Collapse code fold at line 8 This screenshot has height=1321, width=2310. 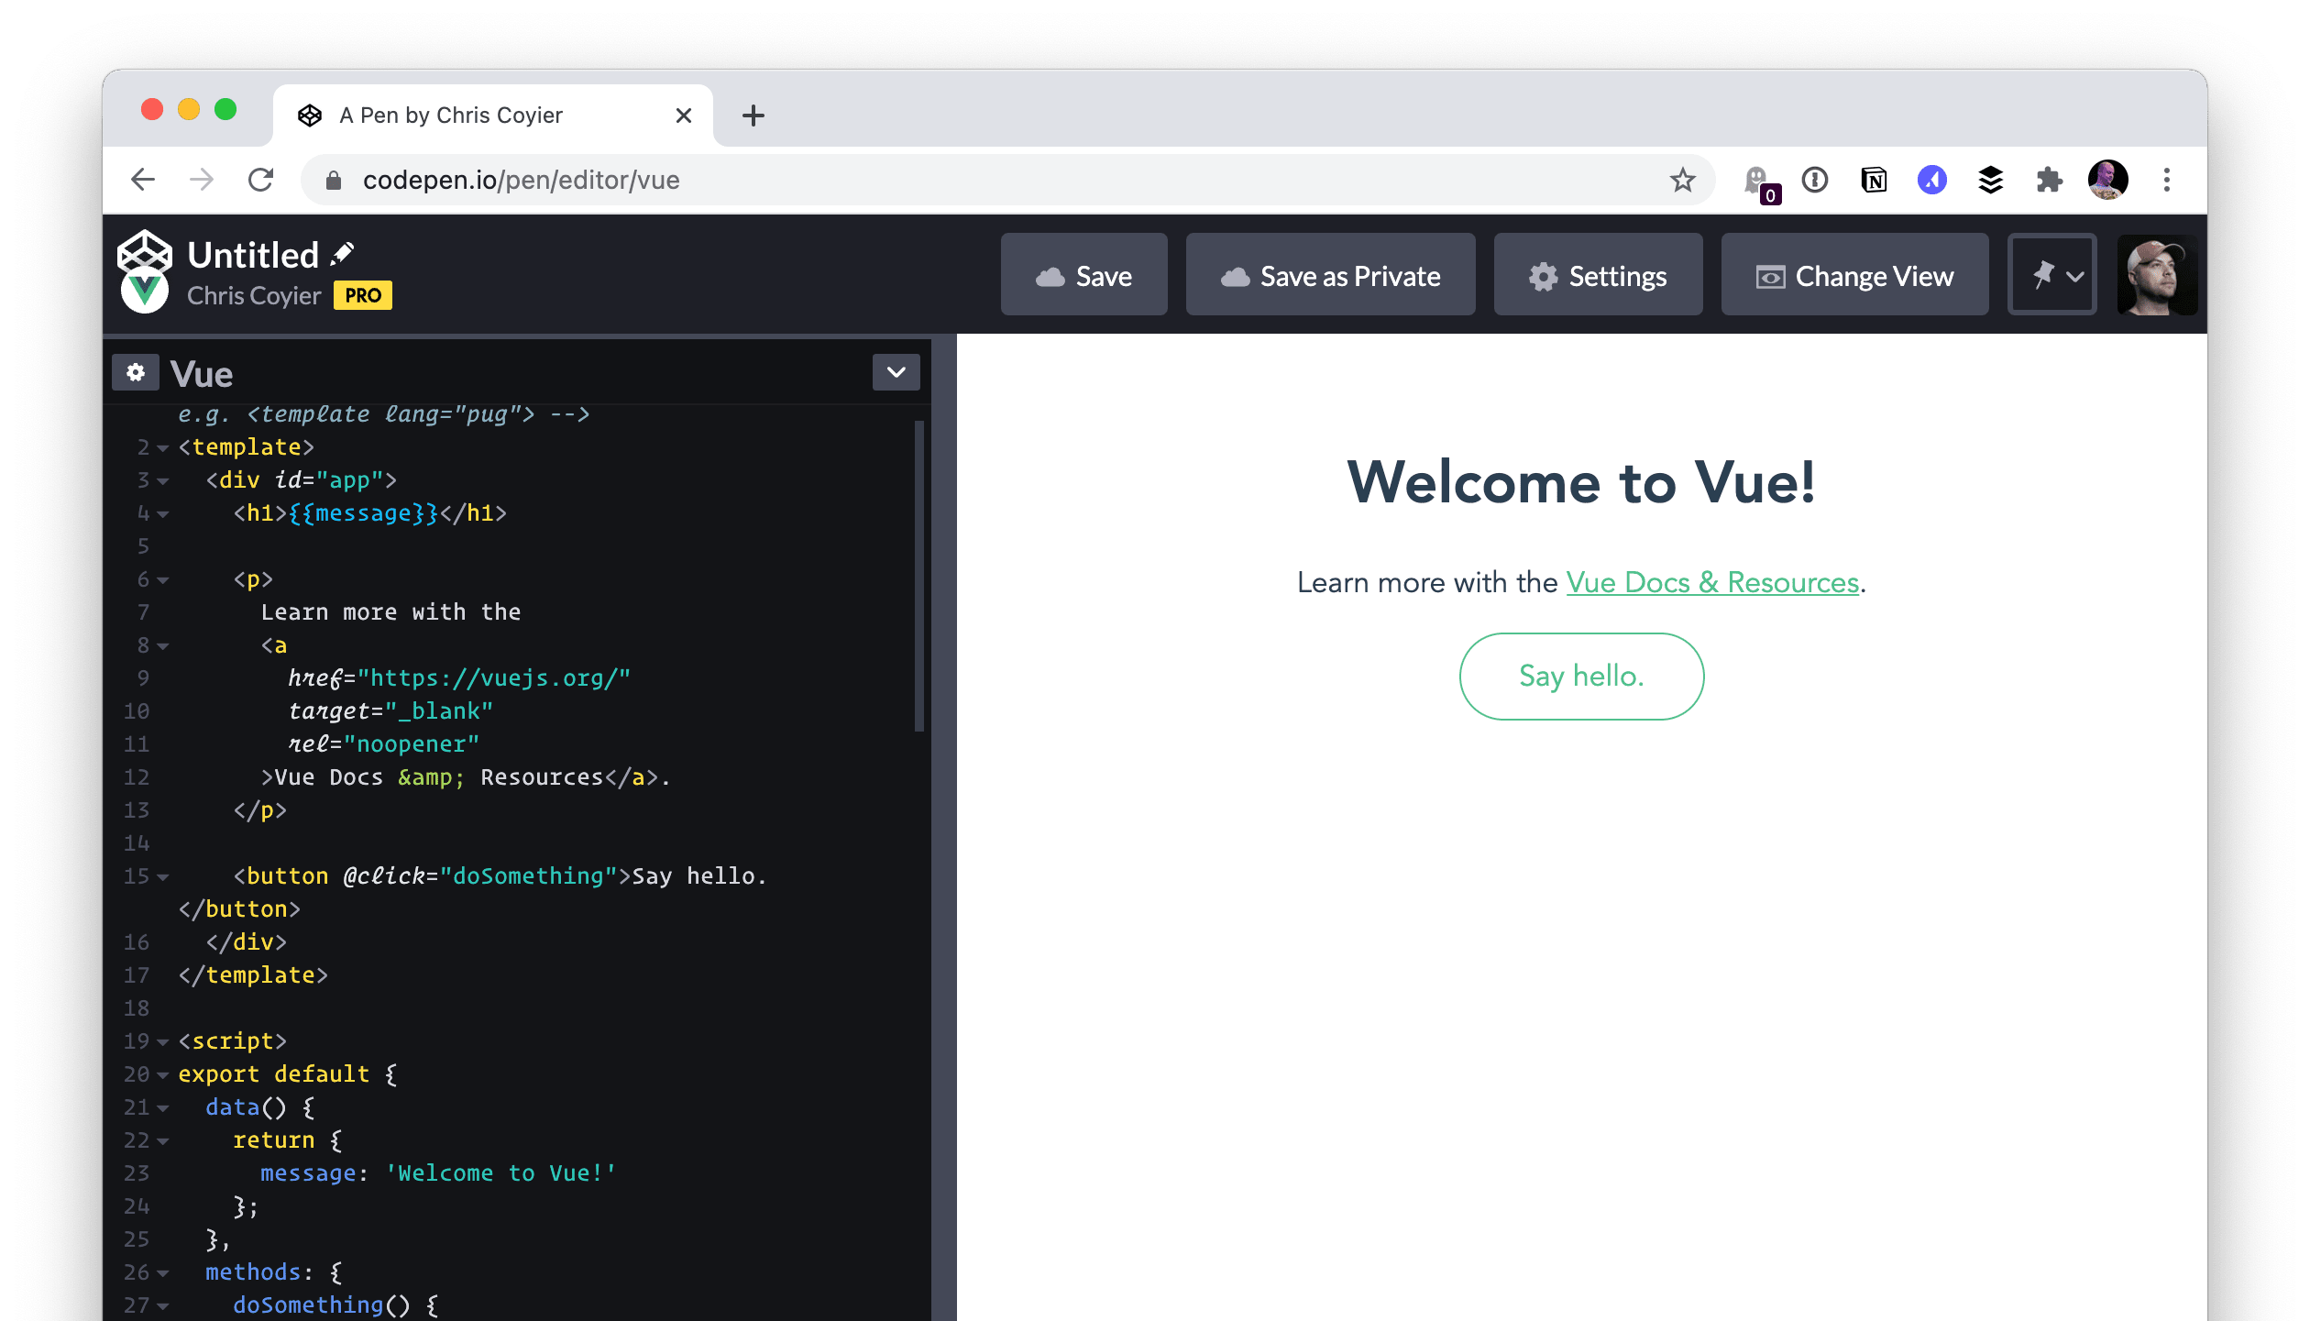[x=162, y=645]
